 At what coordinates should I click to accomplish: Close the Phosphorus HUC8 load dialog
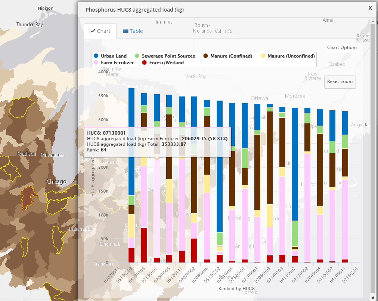(370, 8)
